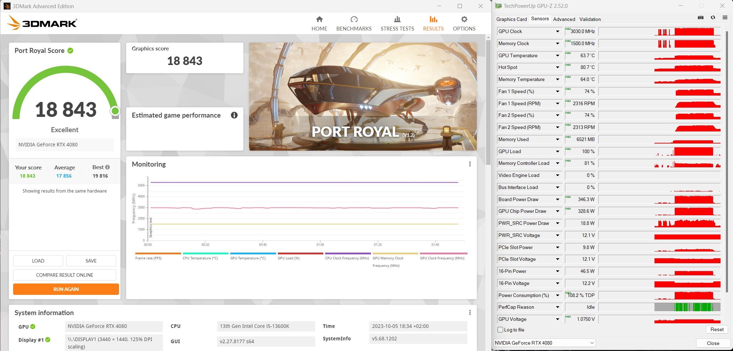The image size is (733, 351).
Task: Click the 3DMark results vertical scrollbar
Action: 488,103
